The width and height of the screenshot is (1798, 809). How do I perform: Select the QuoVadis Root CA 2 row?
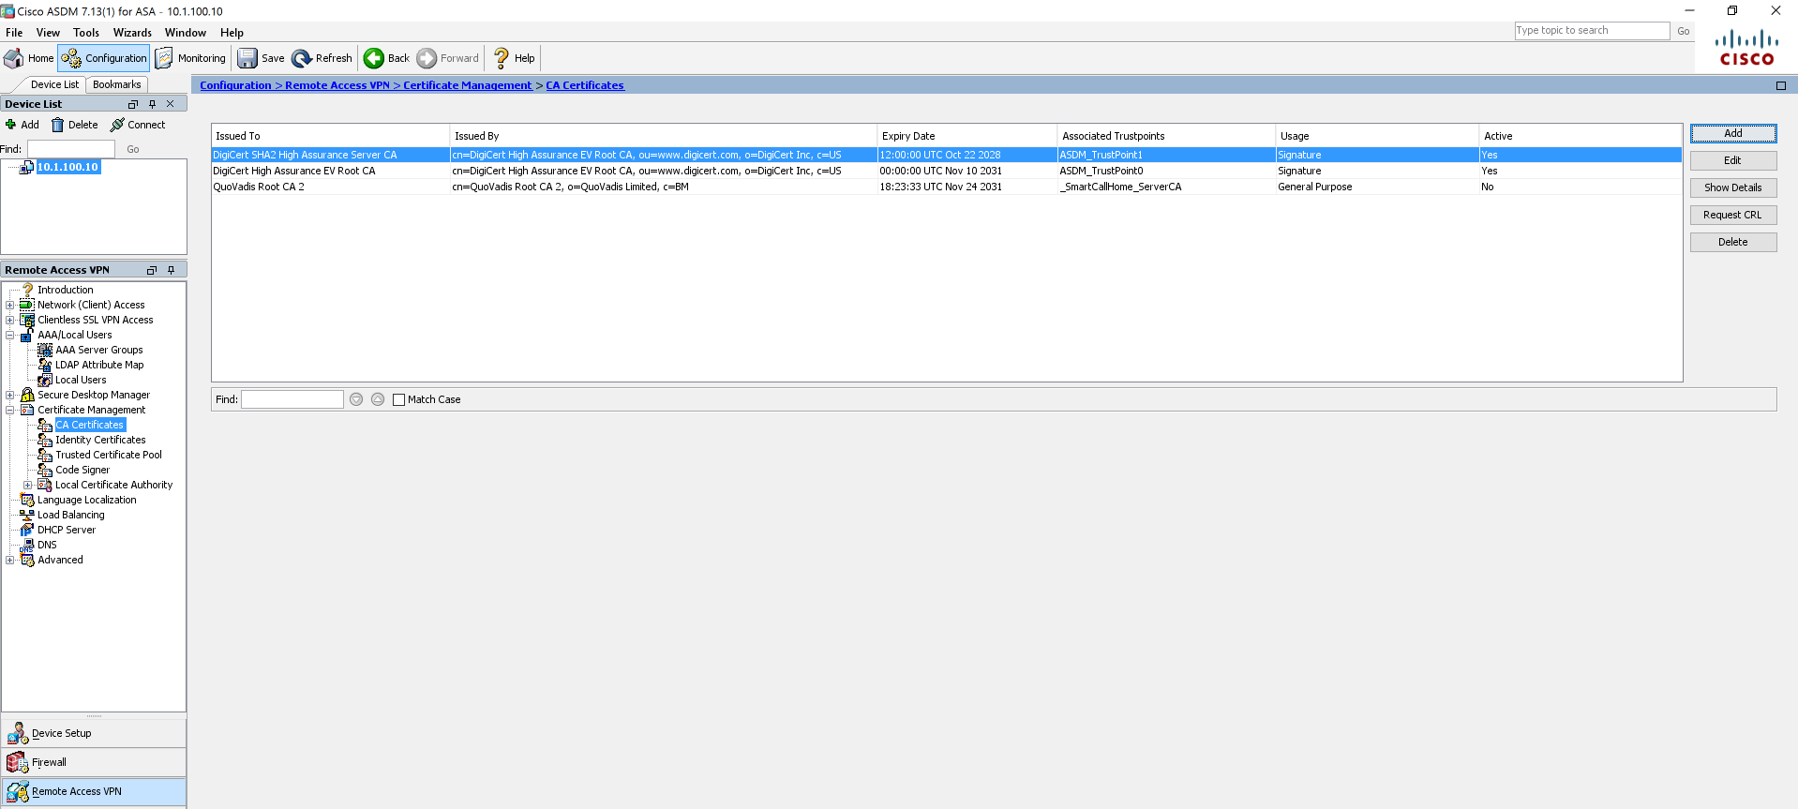point(259,187)
